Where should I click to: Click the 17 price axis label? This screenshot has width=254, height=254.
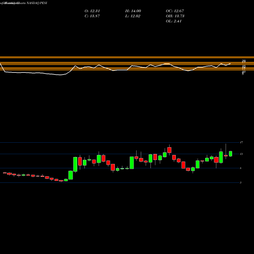tap(241, 142)
